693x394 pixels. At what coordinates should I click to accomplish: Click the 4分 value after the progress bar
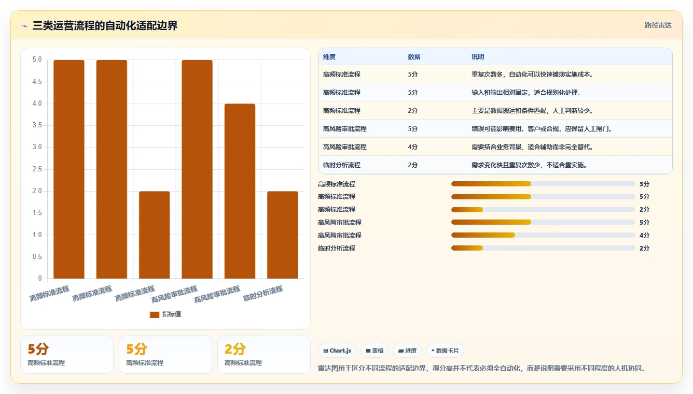pos(644,236)
